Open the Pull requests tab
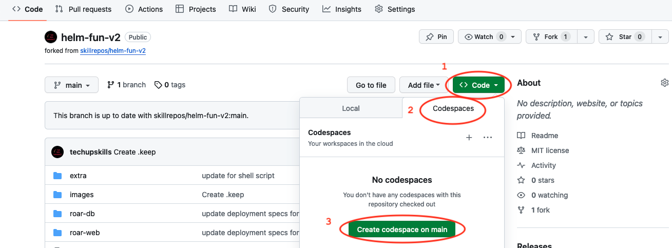The image size is (672, 248). 83,9
